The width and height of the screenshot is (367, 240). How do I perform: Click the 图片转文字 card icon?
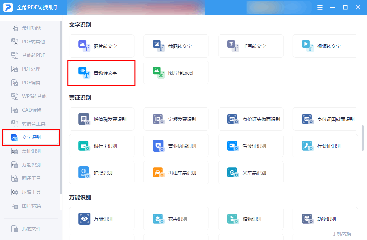(x=84, y=46)
